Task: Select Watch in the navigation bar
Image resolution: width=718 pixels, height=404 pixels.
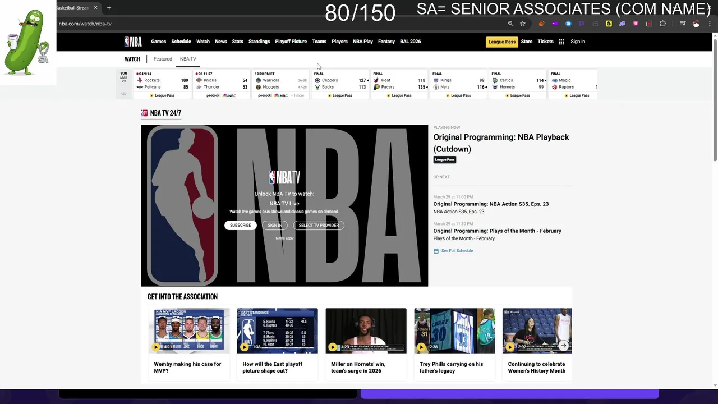Action: [203, 42]
